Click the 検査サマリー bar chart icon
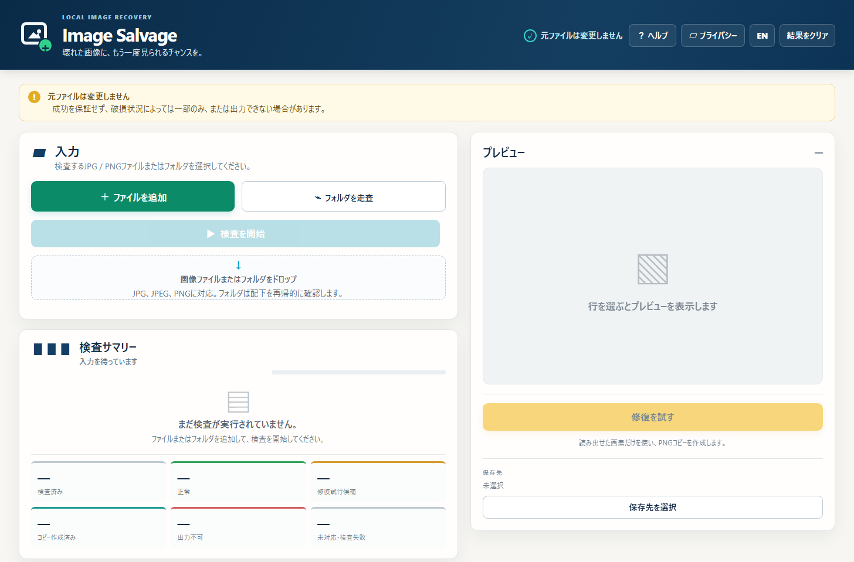Viewport: 854px width, 562px height. pos(52,349)
